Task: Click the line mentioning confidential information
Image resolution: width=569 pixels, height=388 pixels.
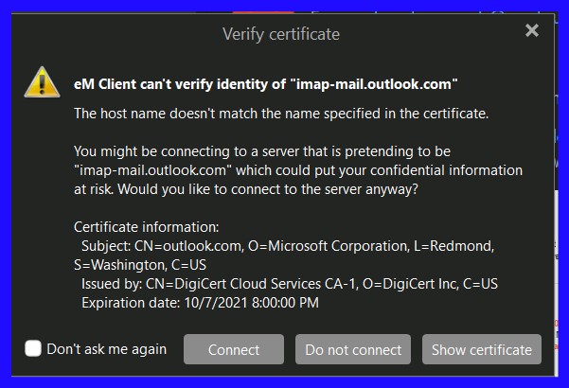Action: point(298,170)
